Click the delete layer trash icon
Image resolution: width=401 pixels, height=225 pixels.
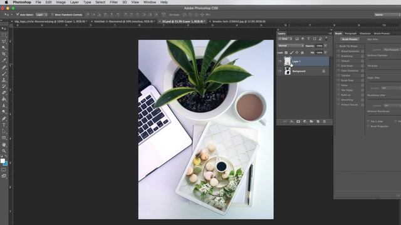click(x=325, y=122)
